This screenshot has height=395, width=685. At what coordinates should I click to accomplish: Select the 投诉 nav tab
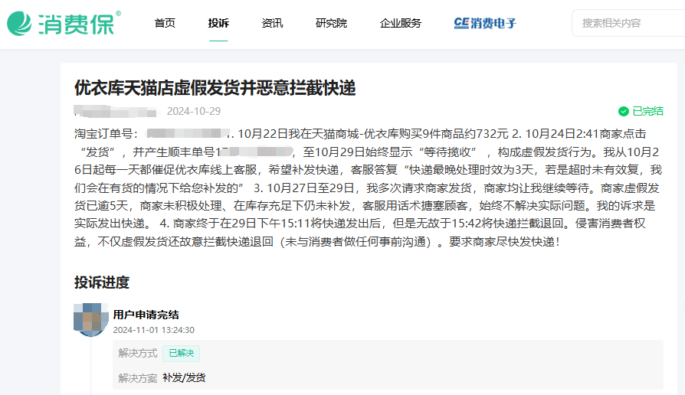[218, 23]
